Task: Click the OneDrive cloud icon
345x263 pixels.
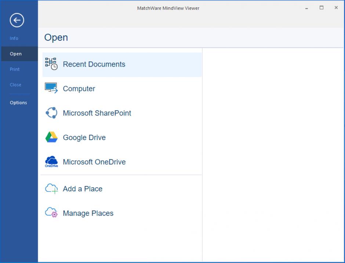Action: pos(51,162)
